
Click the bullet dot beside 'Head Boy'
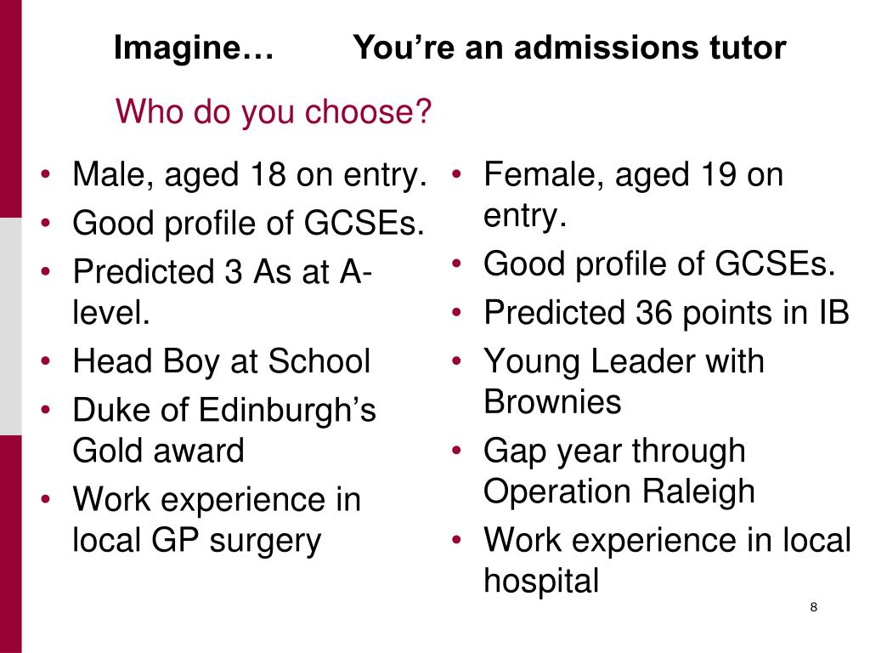coord(46,361)
